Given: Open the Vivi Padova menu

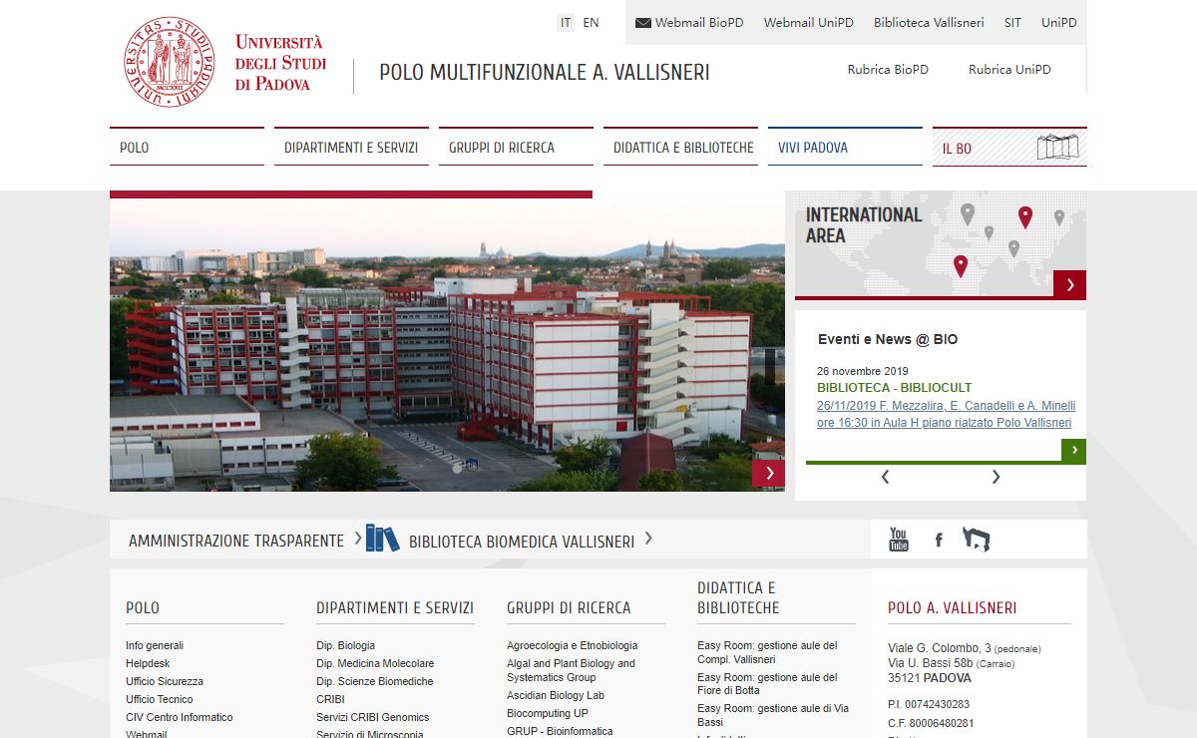Looking at the screenshot, I should 845,147.
